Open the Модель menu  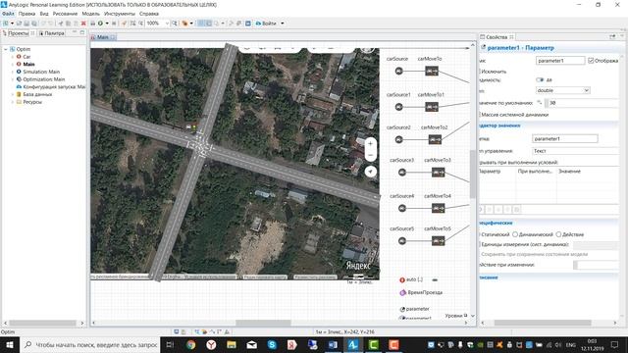tap(90, 14)
